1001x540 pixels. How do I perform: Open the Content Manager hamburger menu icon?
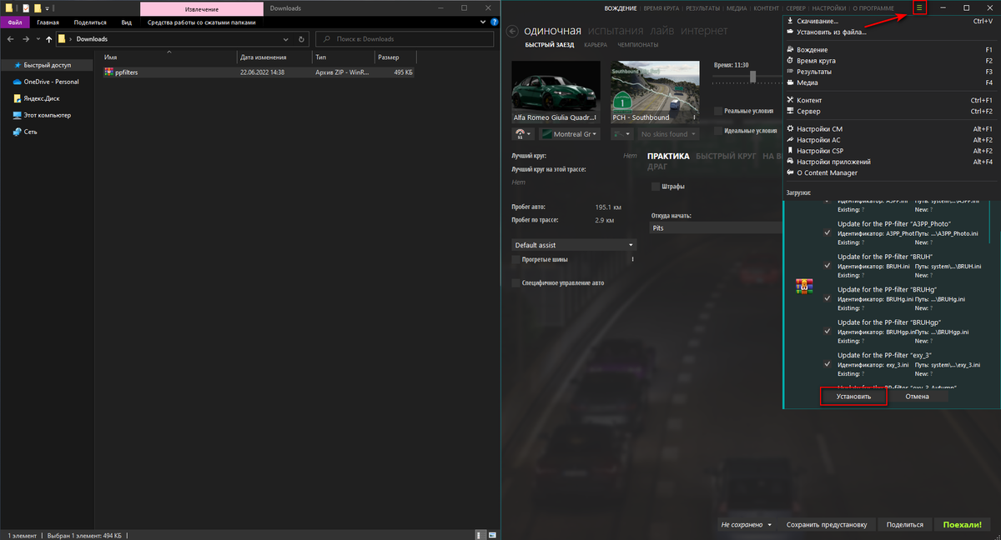click(x=919, y=8)
